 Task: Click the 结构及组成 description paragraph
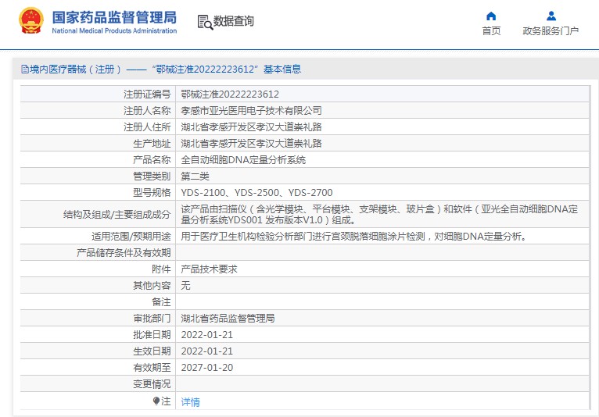point(379,215)
